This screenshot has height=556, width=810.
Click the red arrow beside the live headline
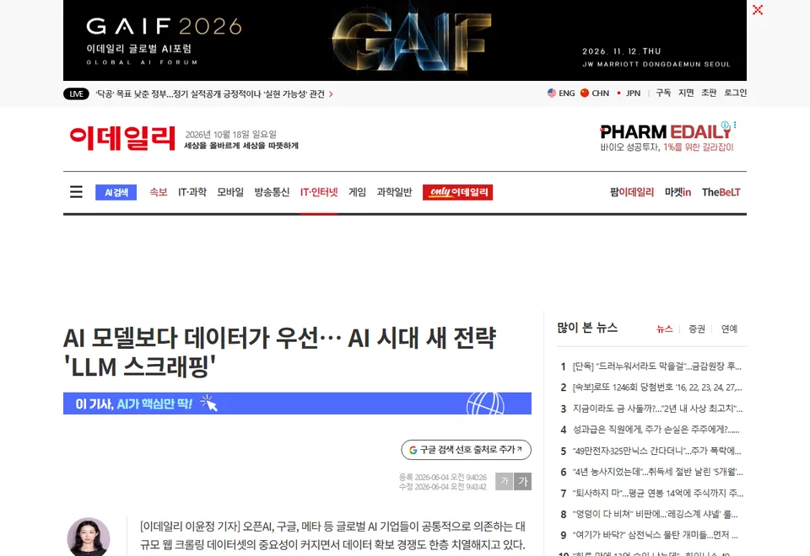pos(331,94)
